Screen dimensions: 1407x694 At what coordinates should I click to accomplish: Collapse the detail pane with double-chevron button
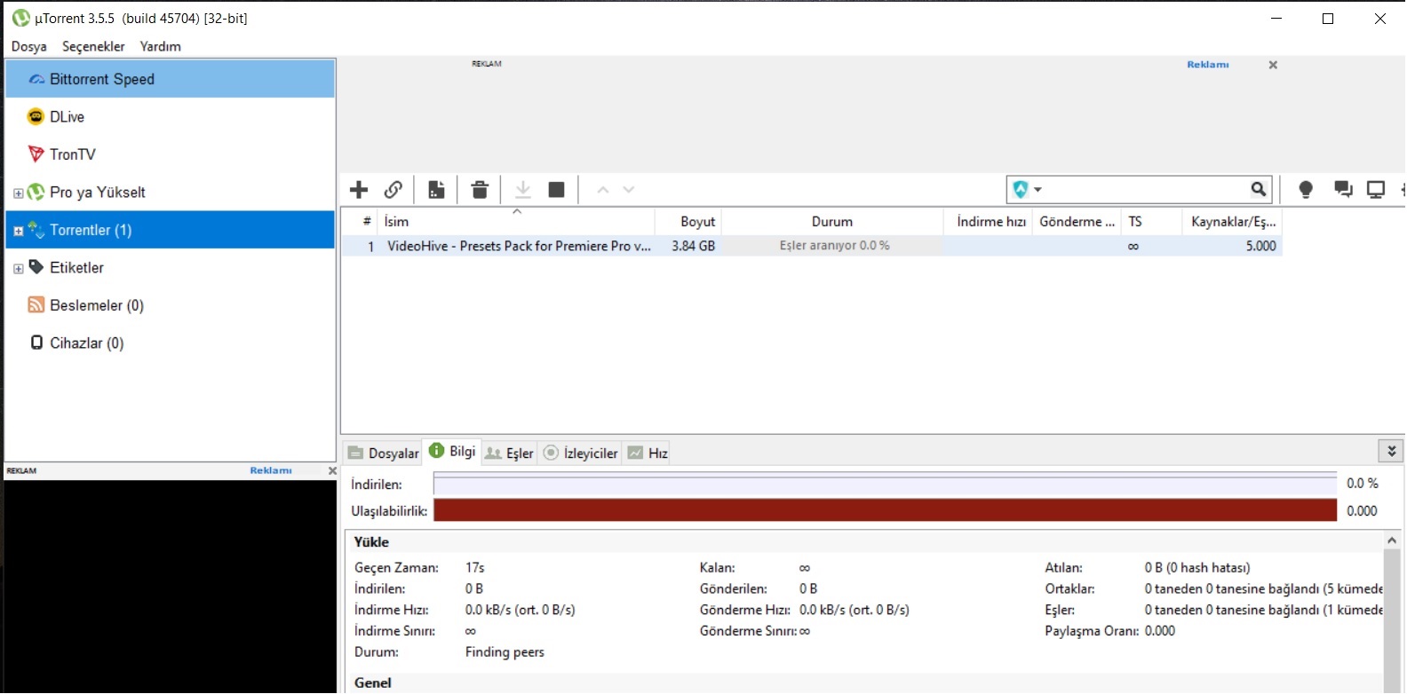1391,451
